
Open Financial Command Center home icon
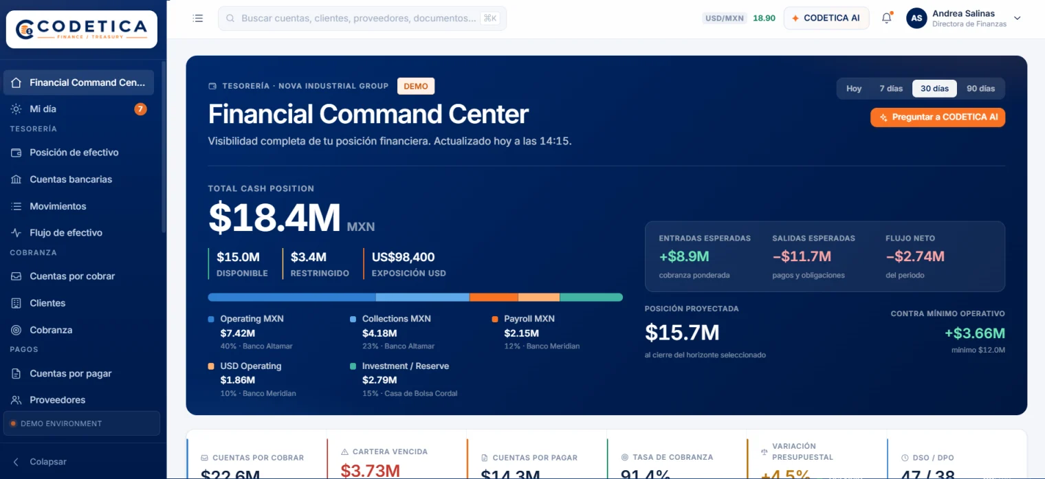16,82
